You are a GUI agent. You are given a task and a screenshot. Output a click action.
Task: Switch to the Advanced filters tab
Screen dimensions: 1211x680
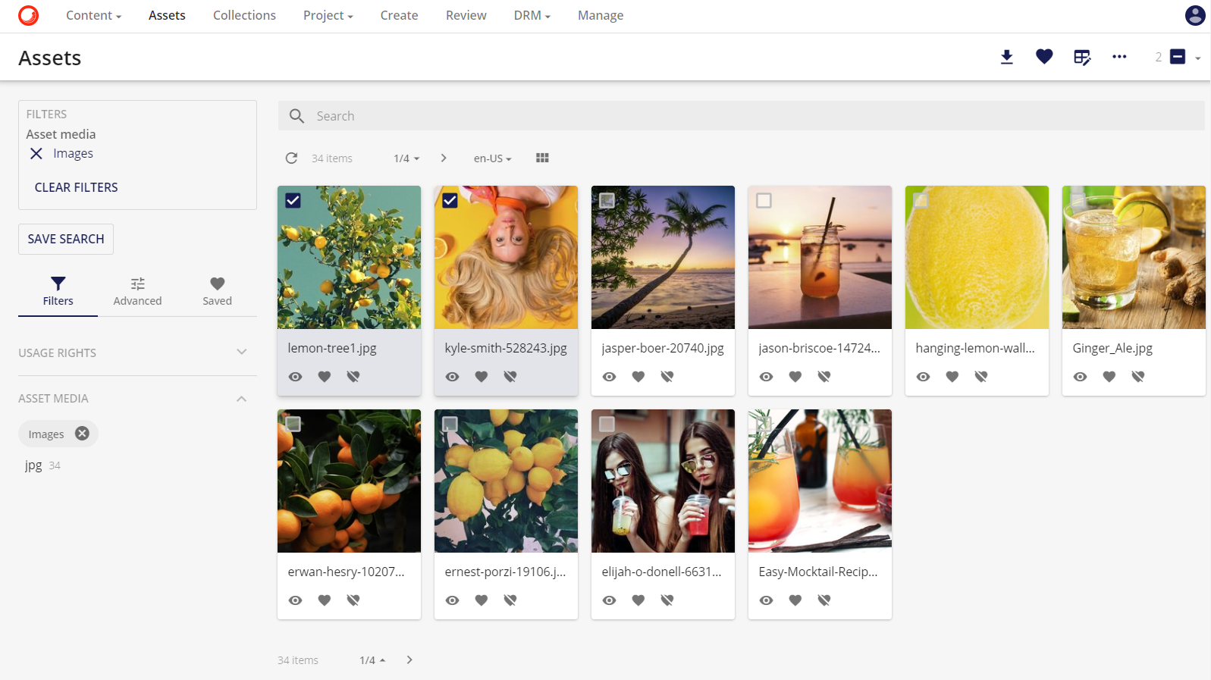pos(137,291)
